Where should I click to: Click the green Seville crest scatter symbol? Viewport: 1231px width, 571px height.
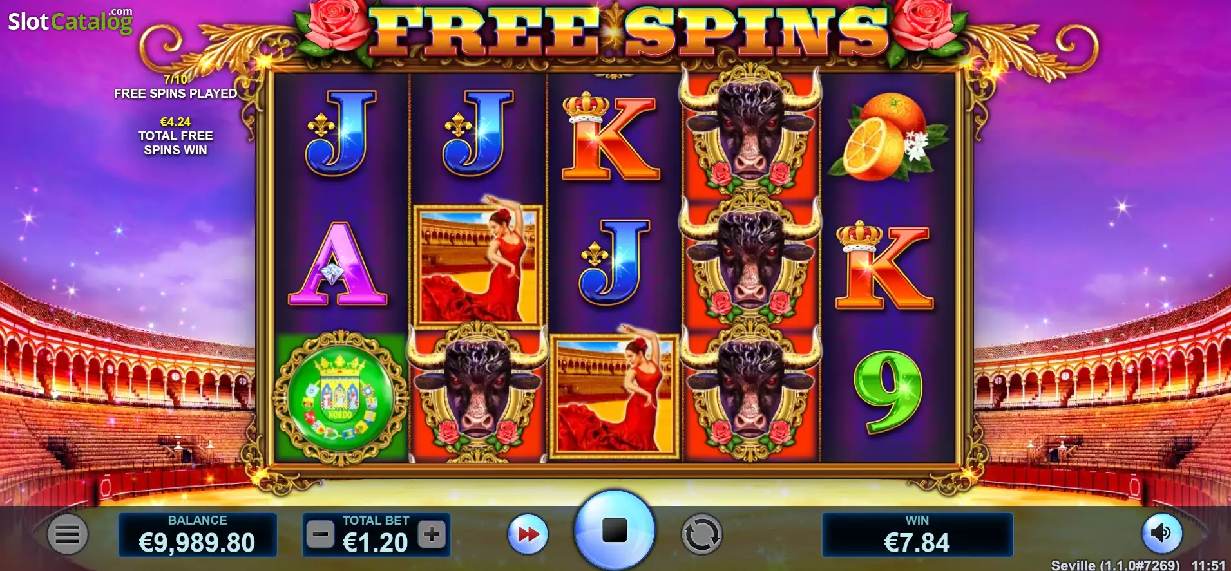[x=341, y=397]
